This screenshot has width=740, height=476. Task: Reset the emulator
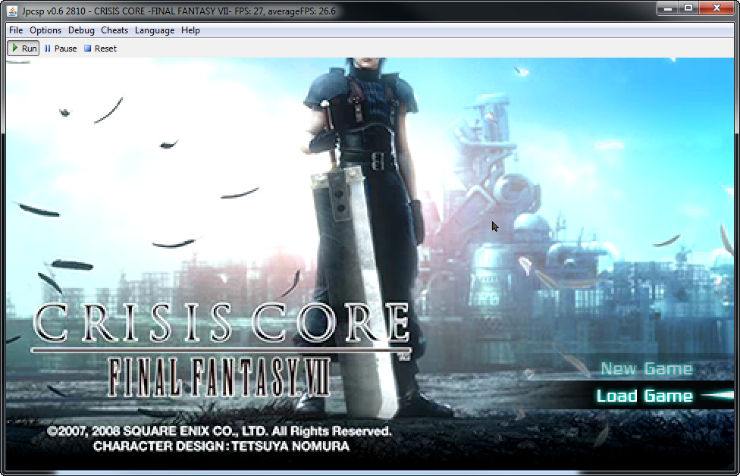(x=100, y=49)
